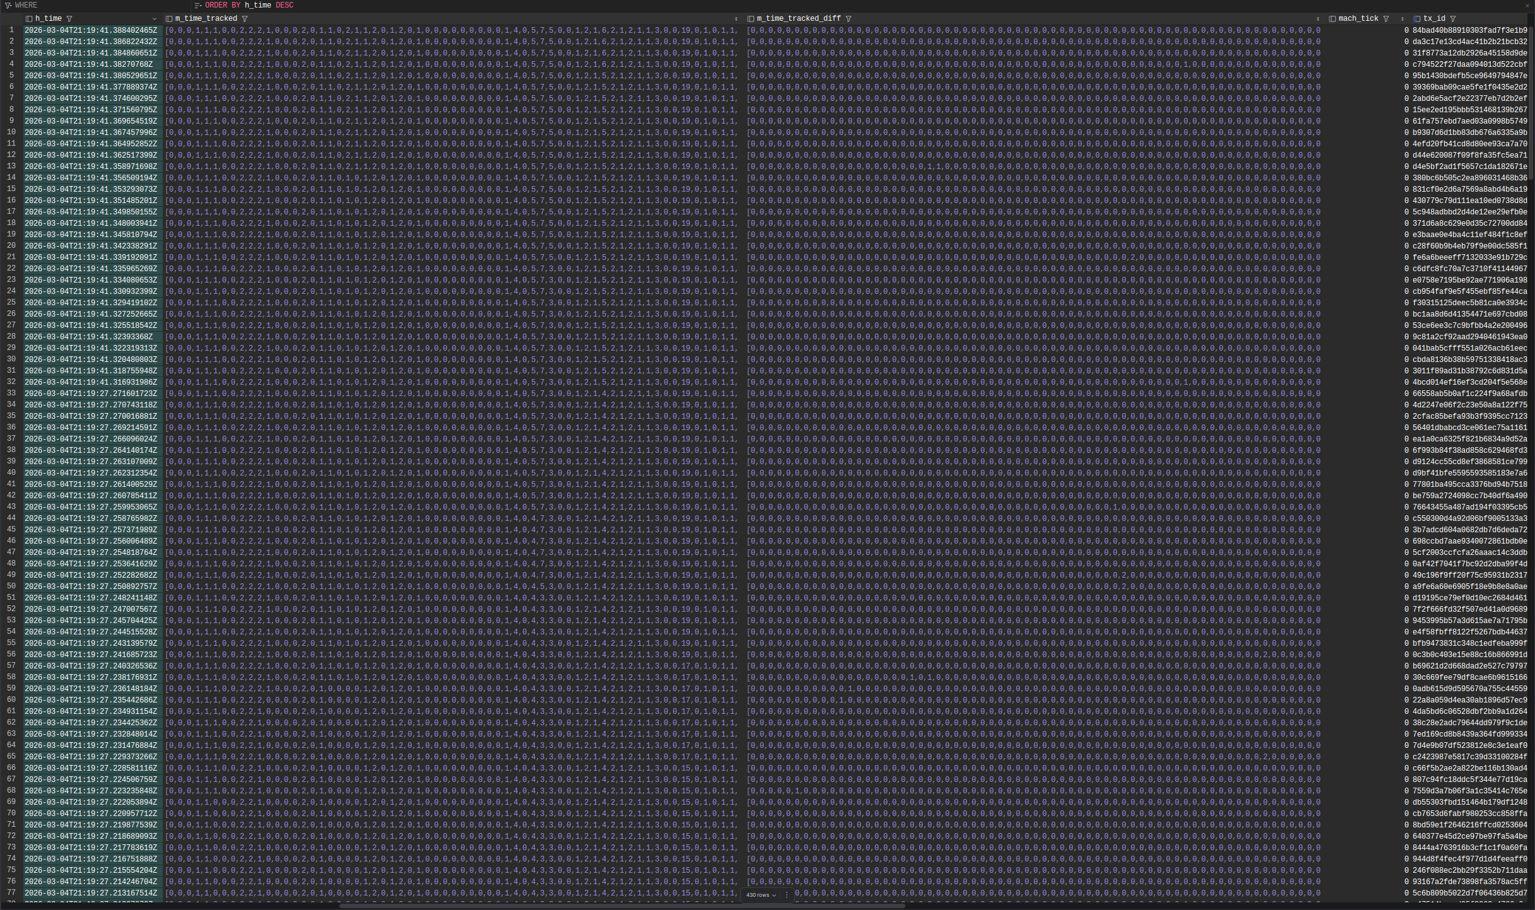Click the h_time column header label

coord(48,18)
